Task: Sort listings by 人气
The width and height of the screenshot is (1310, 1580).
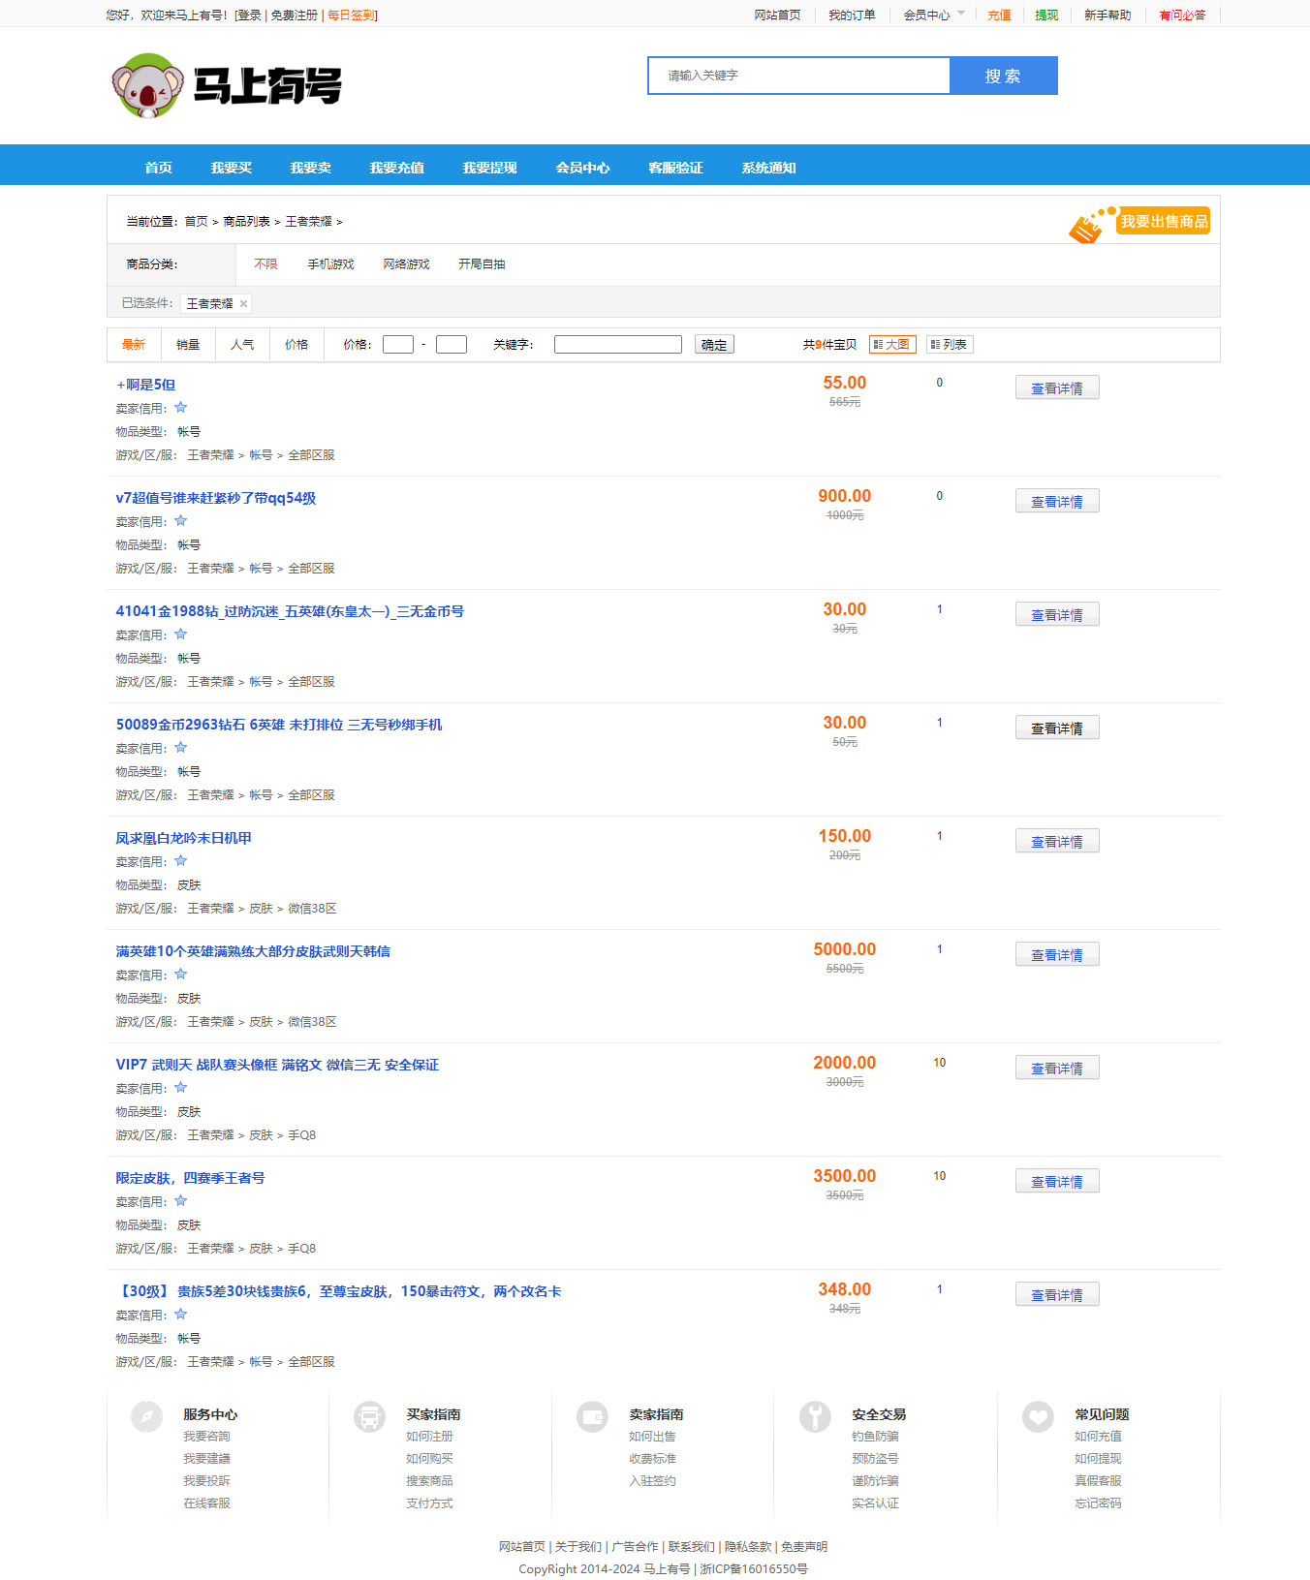Action: point(242,345)
